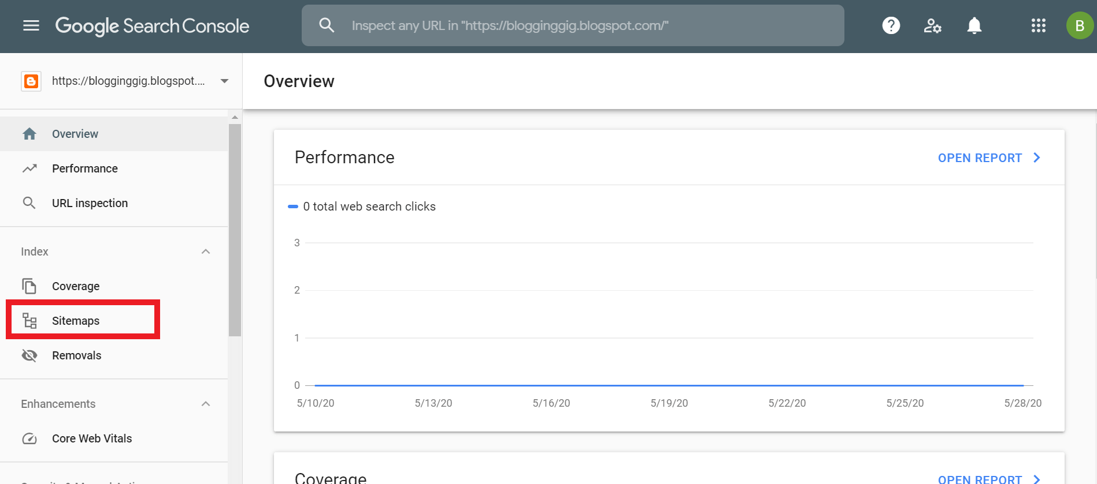The height and width of the screenshot is (484, 1097).
Task: Open Coverage in sidebar
Action: coord(114,286)
